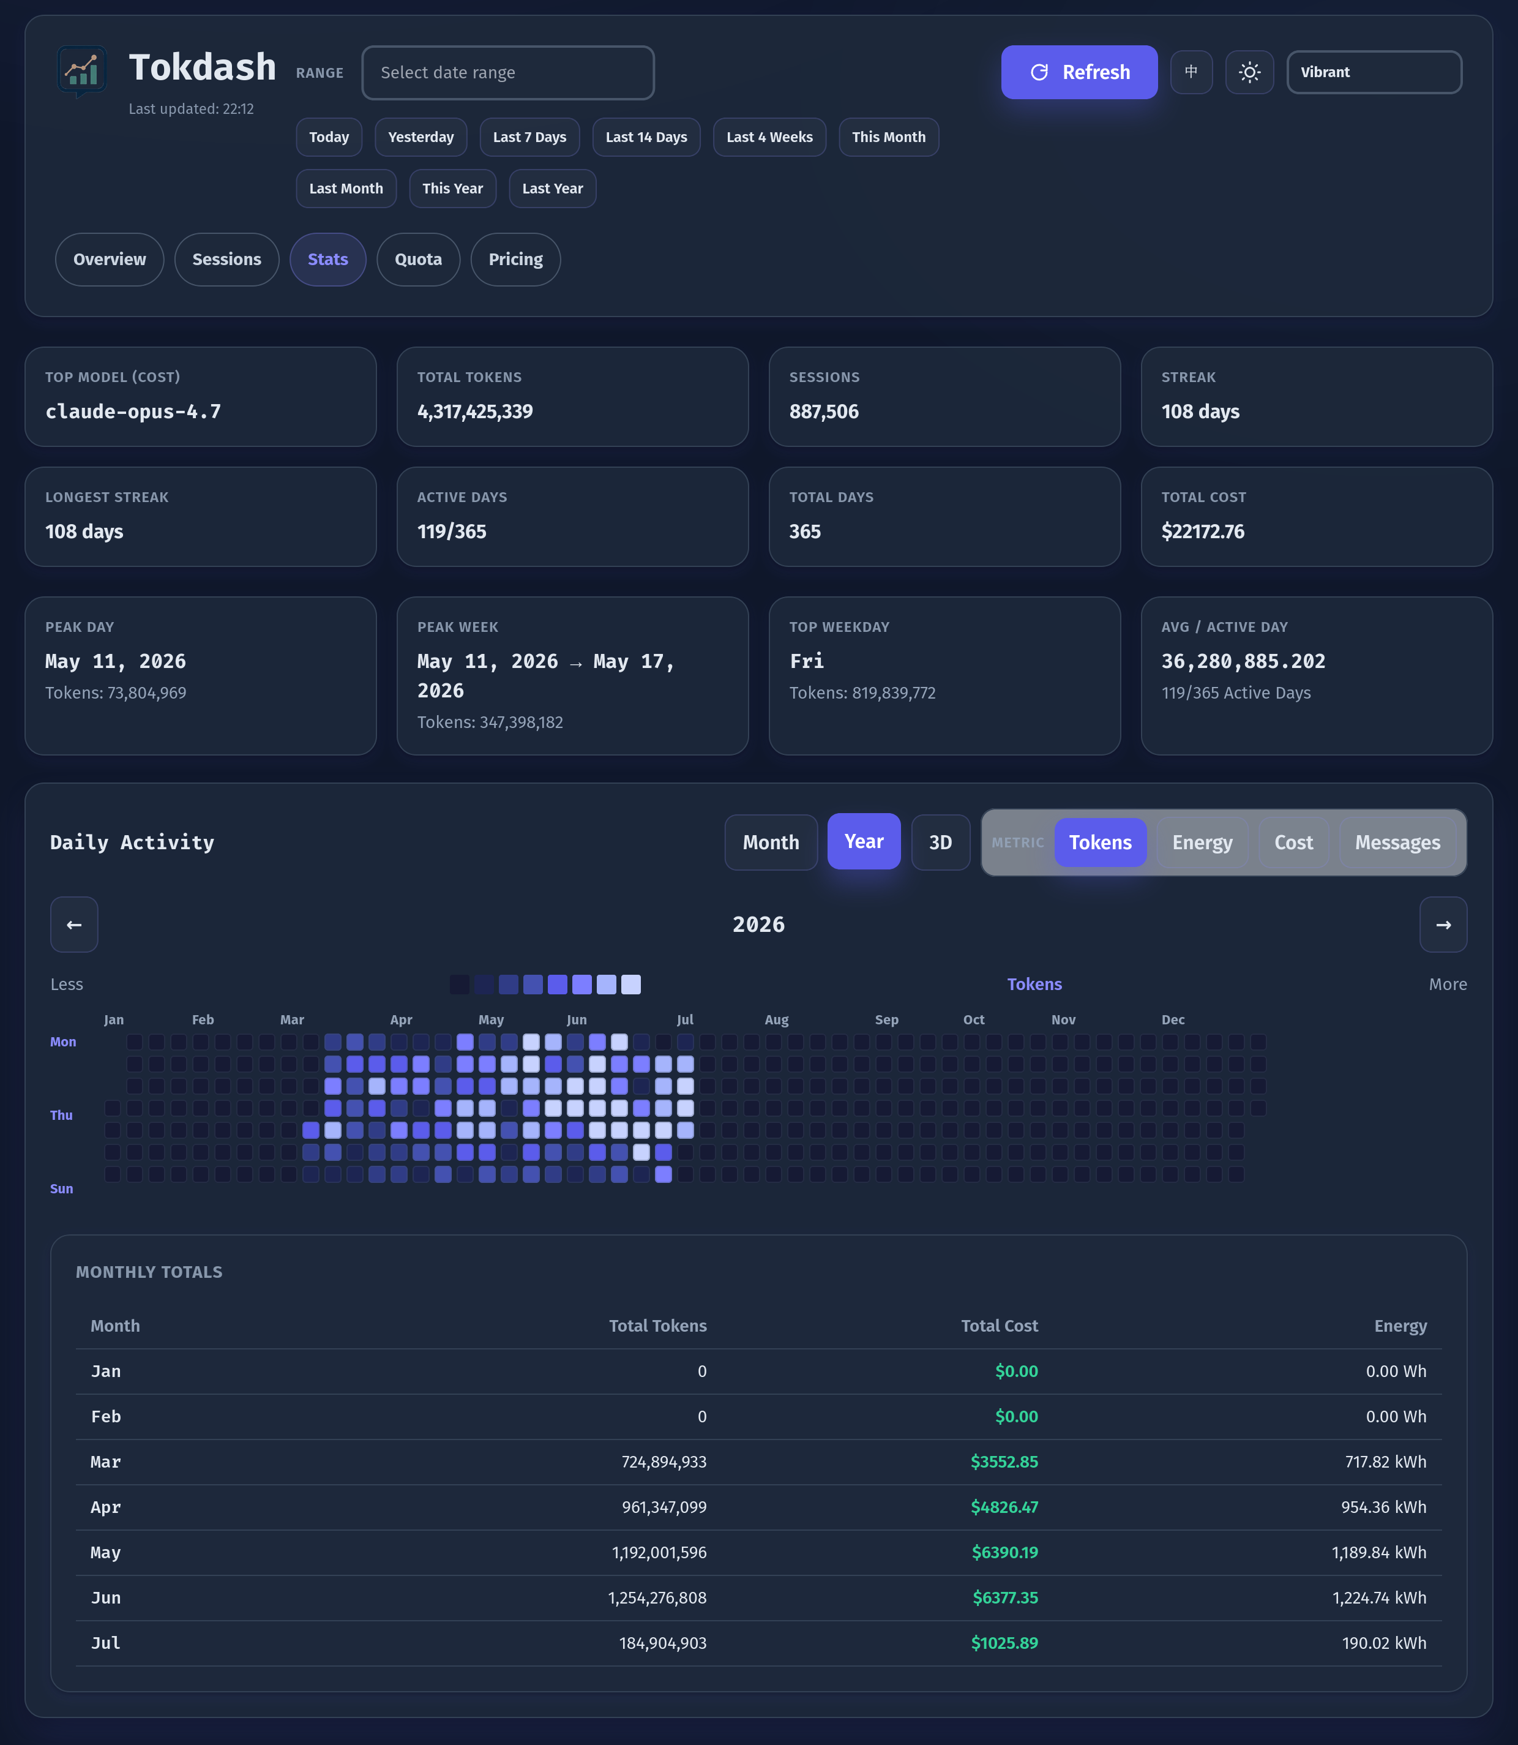This screenshot has width=1518, height=1745.
Task: Click the darkest legend swatch
Action: click(x=459, y=985)
